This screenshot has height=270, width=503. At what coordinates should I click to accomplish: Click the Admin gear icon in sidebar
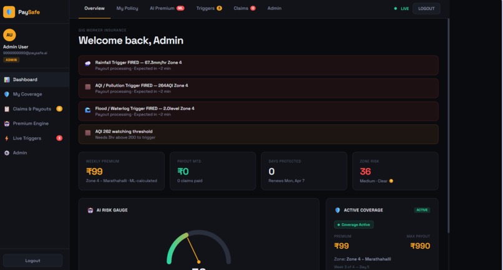pos(7,153)
